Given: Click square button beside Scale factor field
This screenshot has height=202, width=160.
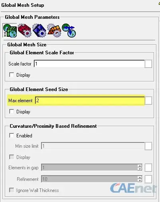Looking at the screenshot, I should tap(148, 64).
